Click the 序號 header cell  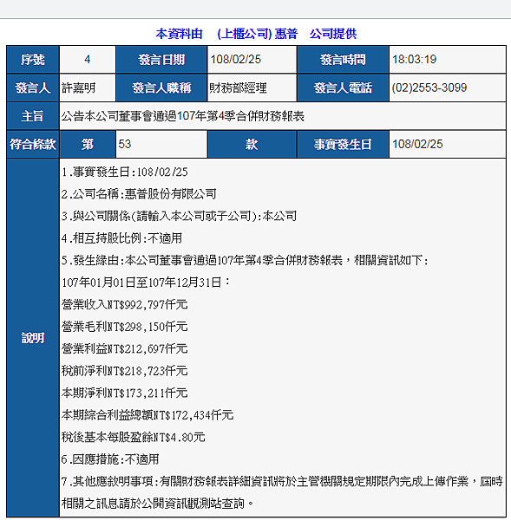(33, 60)
